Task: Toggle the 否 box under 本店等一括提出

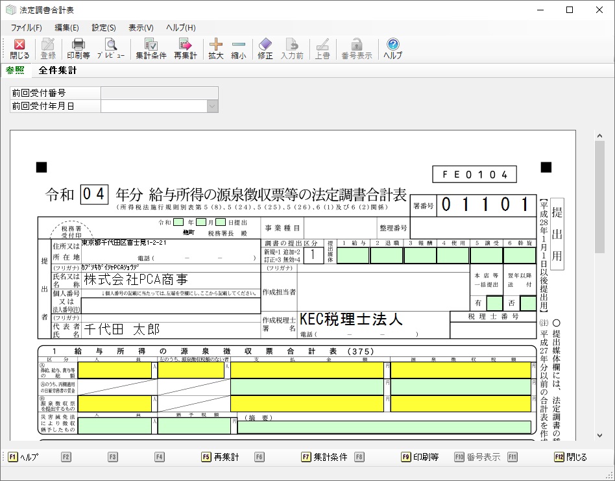Action: click(528, 303)
